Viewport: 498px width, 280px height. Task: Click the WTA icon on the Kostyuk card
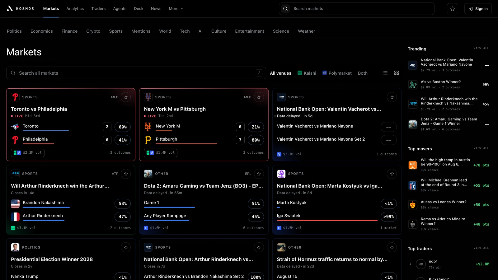pyautogui.click(x=281, y=174)
